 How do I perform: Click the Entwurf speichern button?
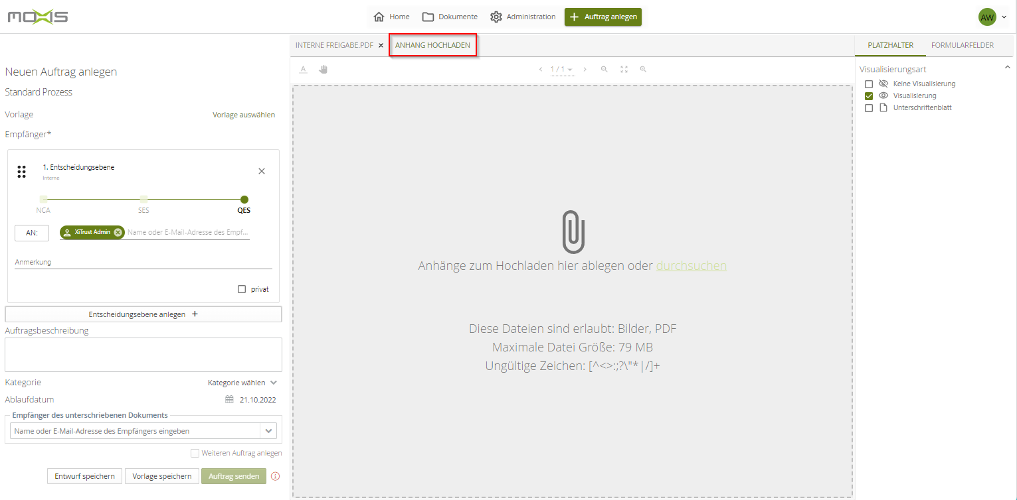coord(84,476)
